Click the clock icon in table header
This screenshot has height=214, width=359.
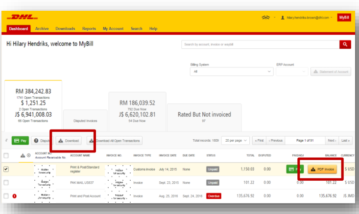tap(28, 155)
